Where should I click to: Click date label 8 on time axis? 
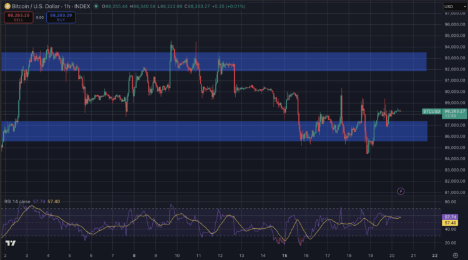pos(134,256)
